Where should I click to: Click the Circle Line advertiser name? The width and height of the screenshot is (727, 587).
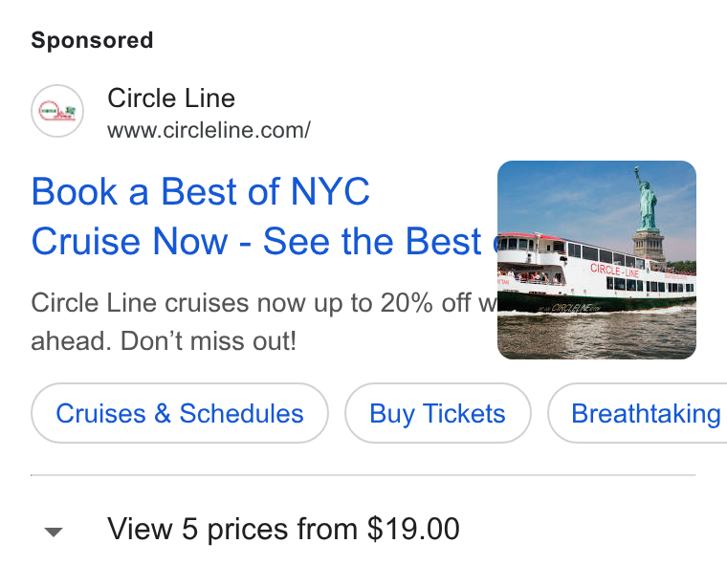pyautogui.click(x=171, y=98)
